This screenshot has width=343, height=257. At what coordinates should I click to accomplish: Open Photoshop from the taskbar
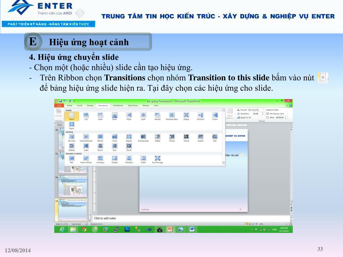pos(127,229)
